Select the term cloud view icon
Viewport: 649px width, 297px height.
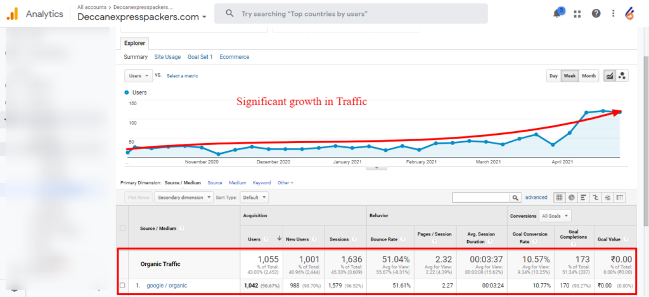[x=608, y=198]
